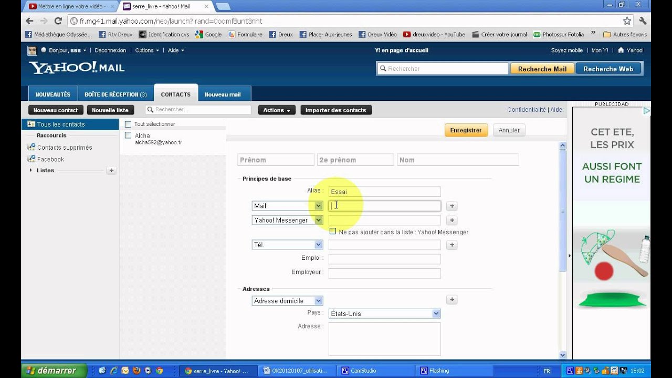Open the Yahoo! Messenger type dropdown
The width and height of the screenshot is (672, 378).
click(287, 220)
